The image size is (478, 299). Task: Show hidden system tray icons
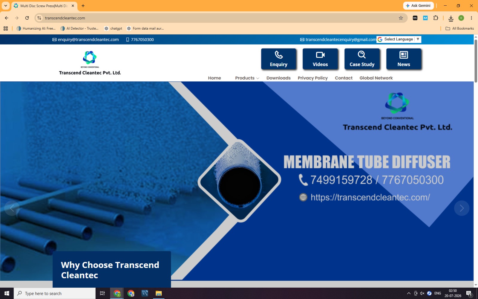pyautogui.click(x=409, y=293)
